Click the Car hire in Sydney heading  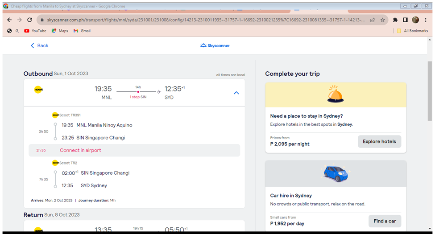pos(291,196)
